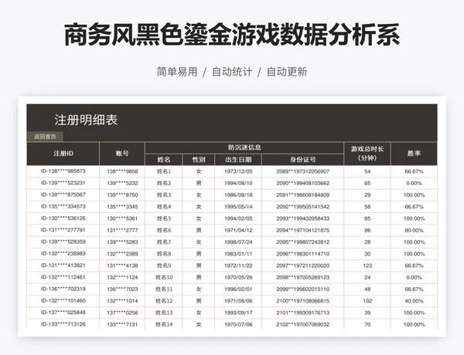Select gender cell in 姓名13 row
Viewport: 464px width, 355px height.
coord(199,313)
